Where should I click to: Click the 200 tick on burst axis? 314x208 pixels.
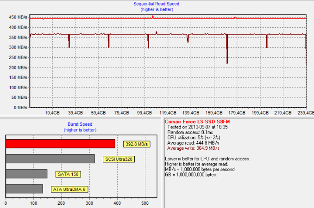[61, 203]
